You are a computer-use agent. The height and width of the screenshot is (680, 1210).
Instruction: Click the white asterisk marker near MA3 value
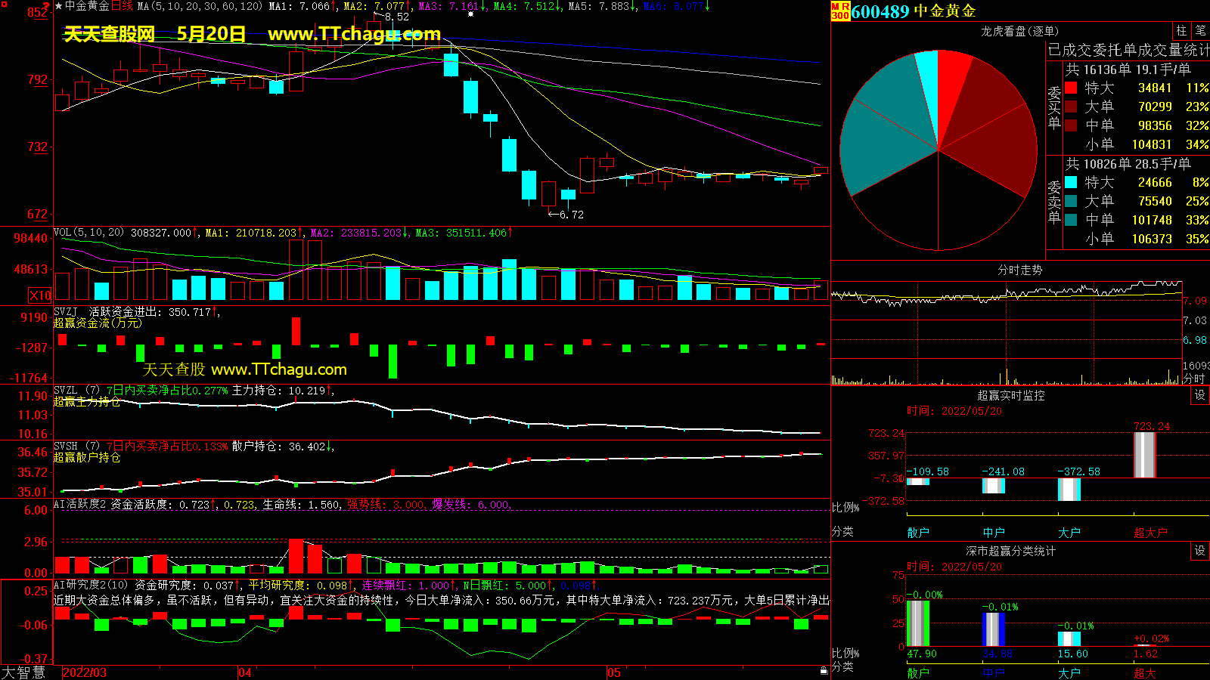pos(471,14)
